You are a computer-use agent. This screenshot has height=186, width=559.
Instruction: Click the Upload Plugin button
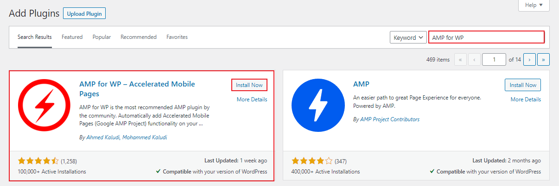coord(84,13)
